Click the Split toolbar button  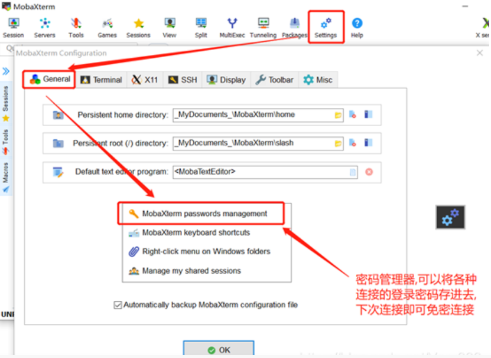[x=201, y=28]
